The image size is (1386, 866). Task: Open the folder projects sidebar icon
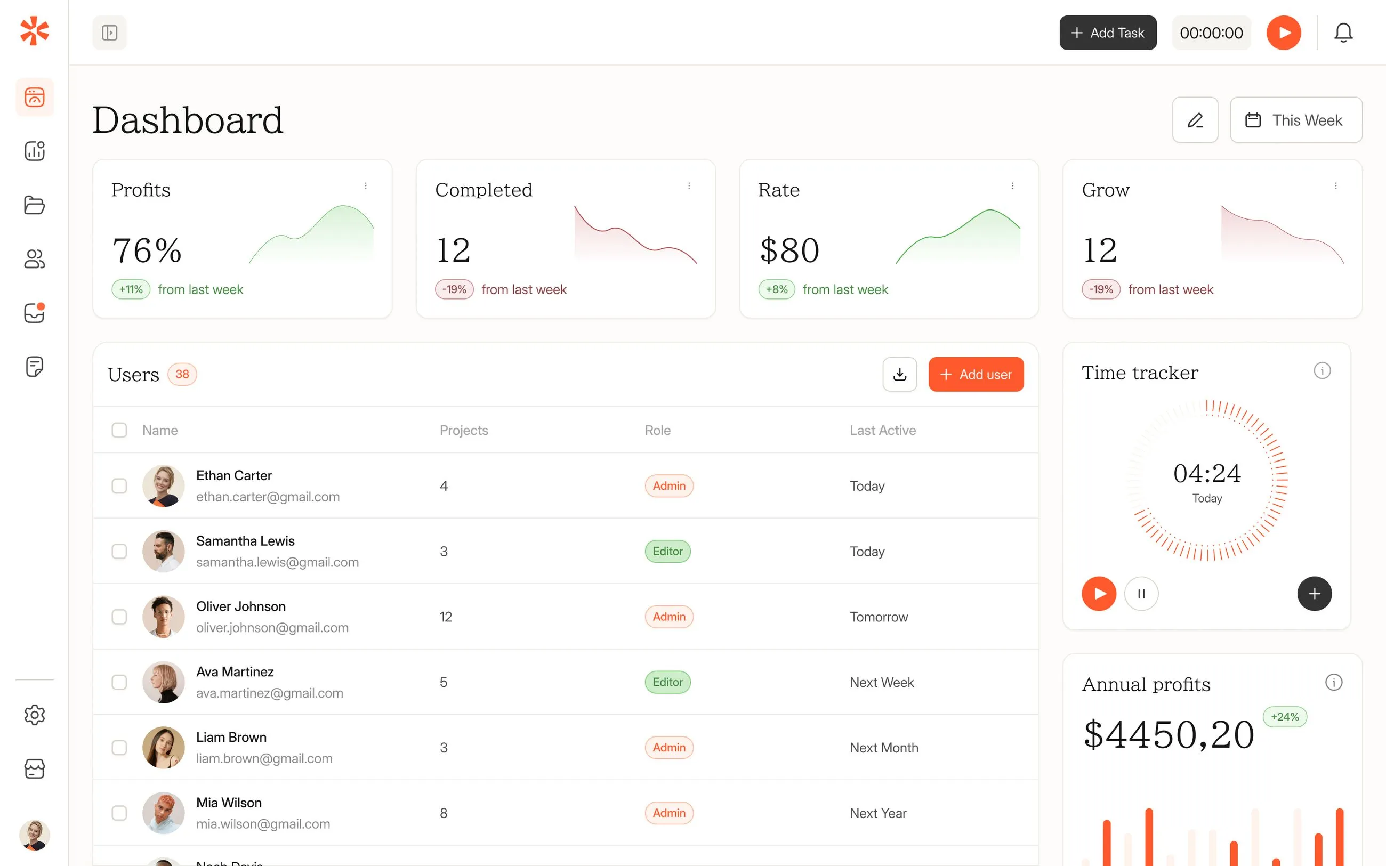(x=34, y=205)
